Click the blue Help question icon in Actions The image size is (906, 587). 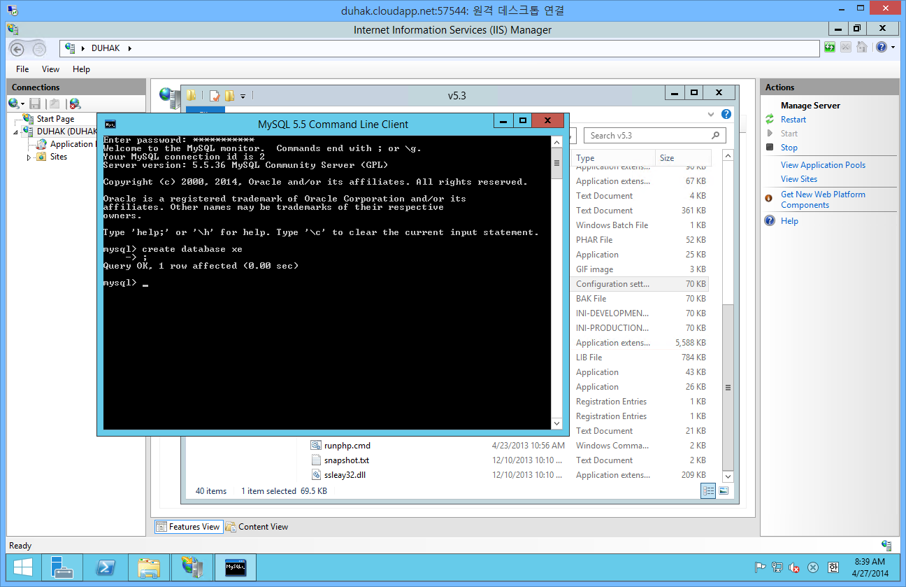tap(770, 220)
